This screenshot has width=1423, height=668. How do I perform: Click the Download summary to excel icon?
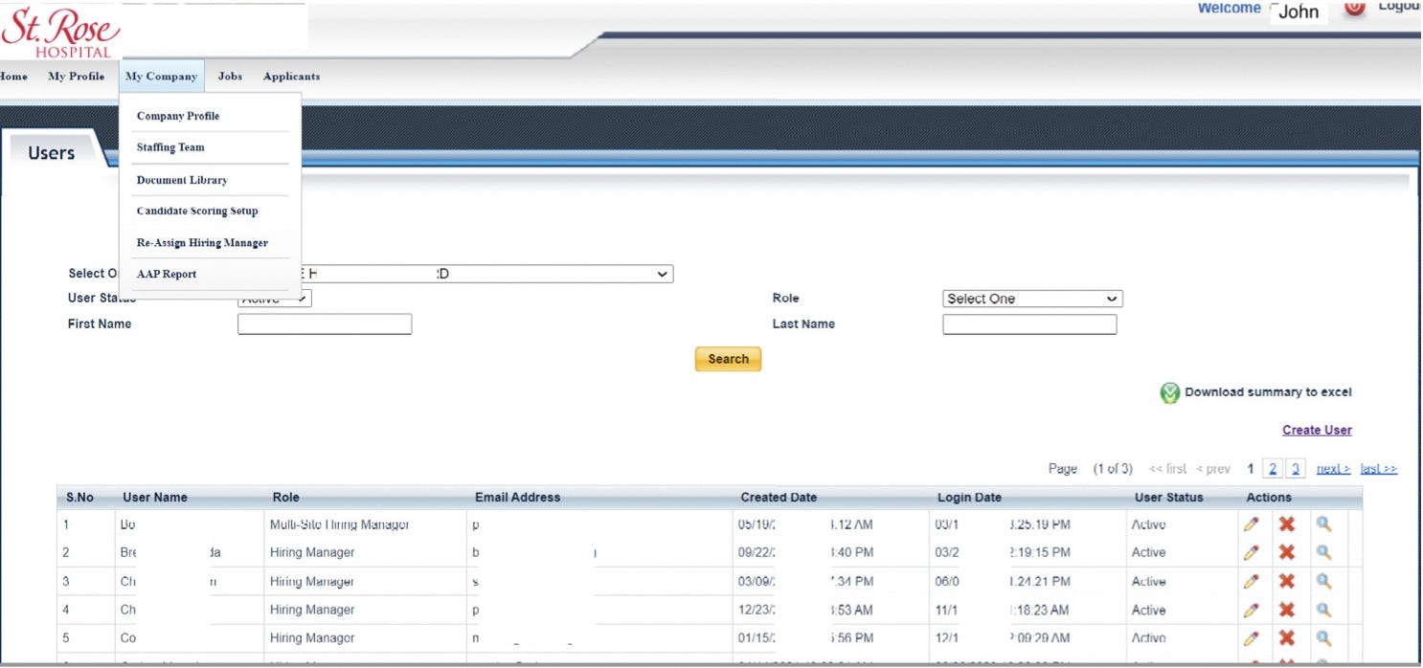click(1168, 393)
